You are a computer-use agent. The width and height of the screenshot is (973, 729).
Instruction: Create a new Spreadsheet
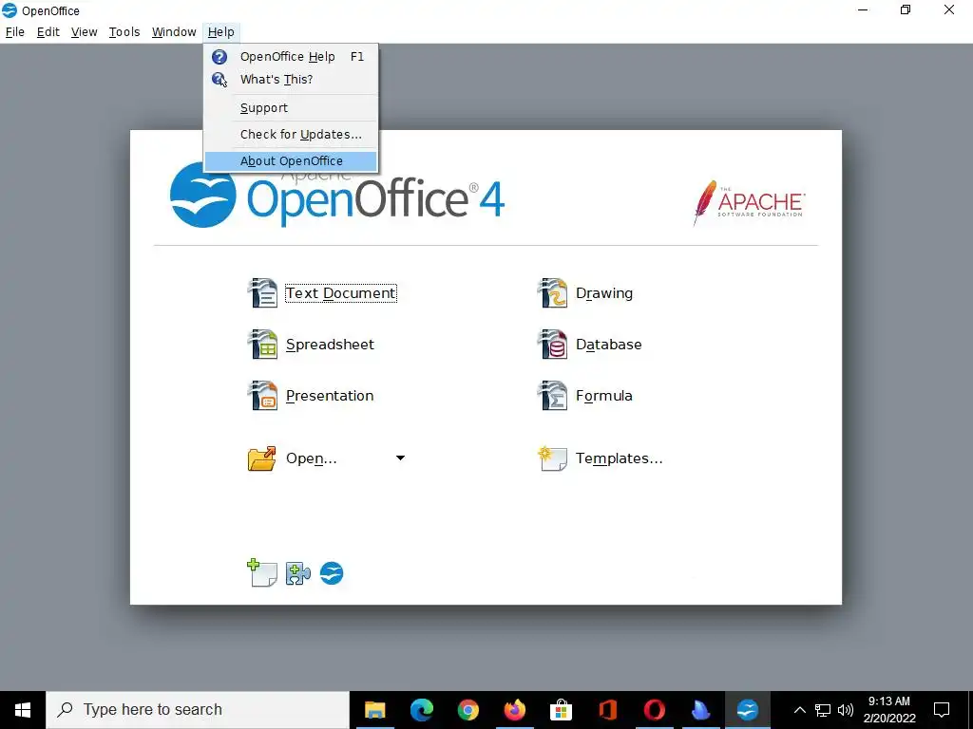point(330,345)
